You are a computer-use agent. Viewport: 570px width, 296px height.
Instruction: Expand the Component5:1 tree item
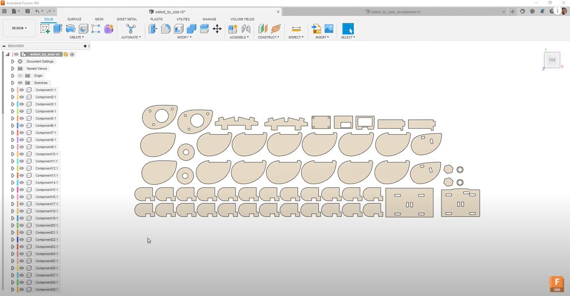coord(12,118)
